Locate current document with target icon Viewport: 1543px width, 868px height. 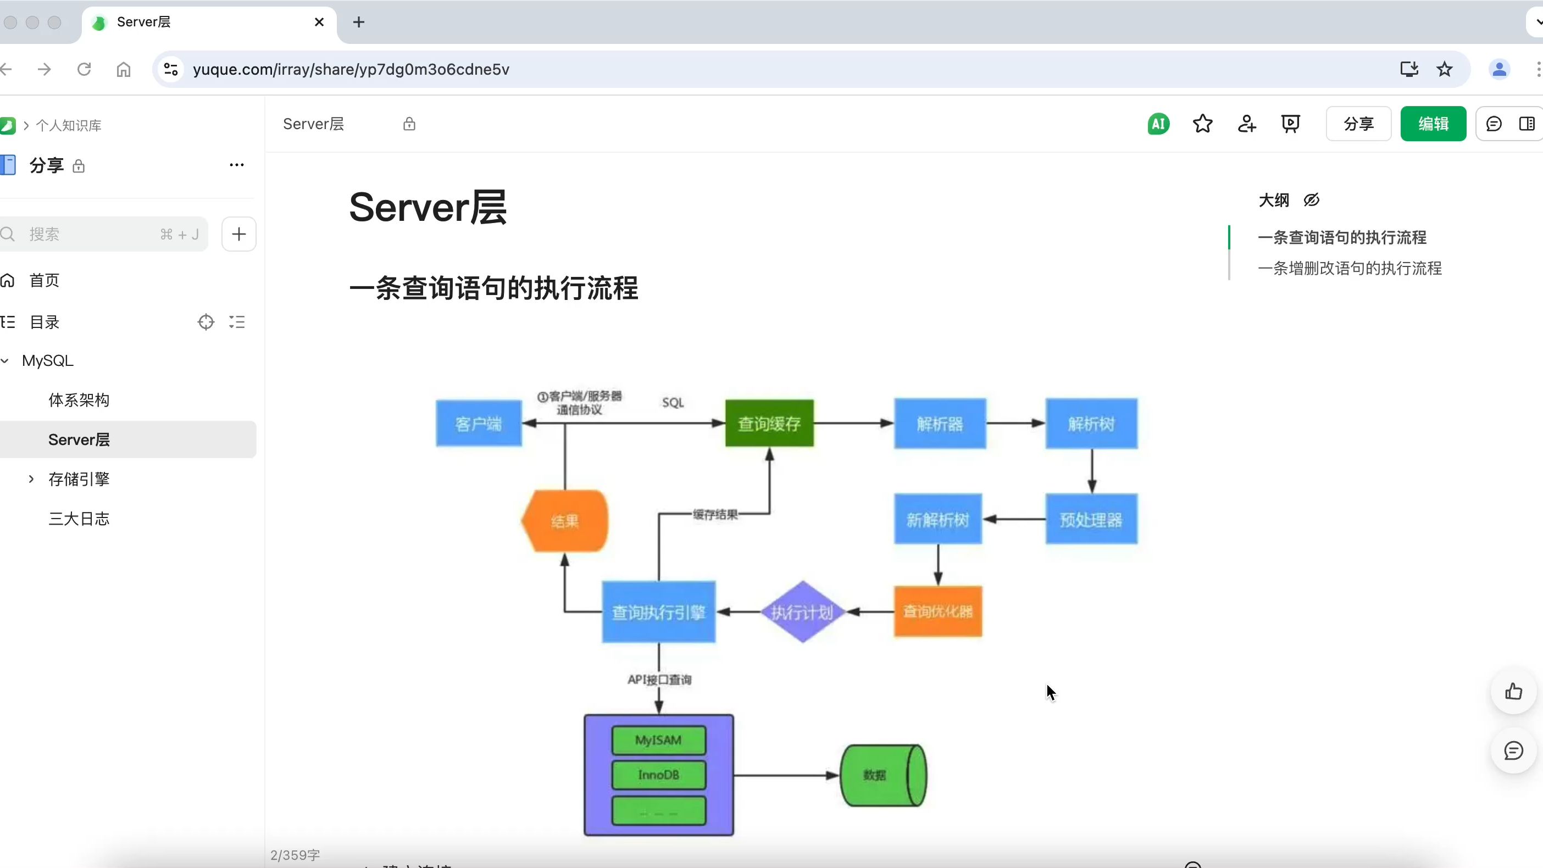[206, 322]
